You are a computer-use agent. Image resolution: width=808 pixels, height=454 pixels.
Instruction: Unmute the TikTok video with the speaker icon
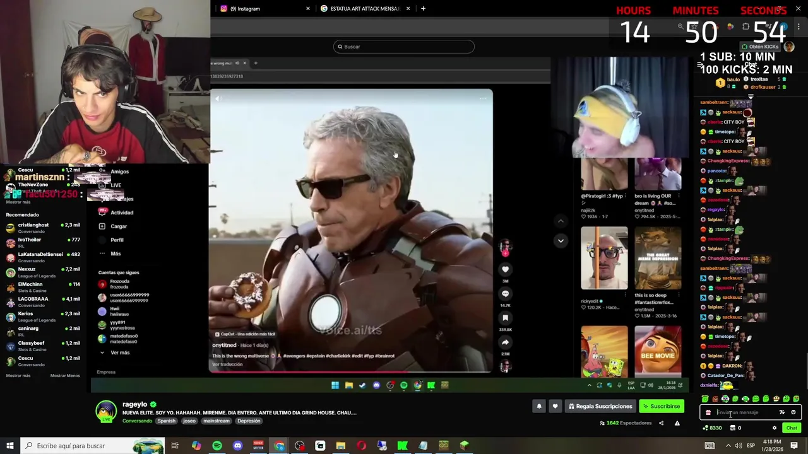[x=218, y=98]
